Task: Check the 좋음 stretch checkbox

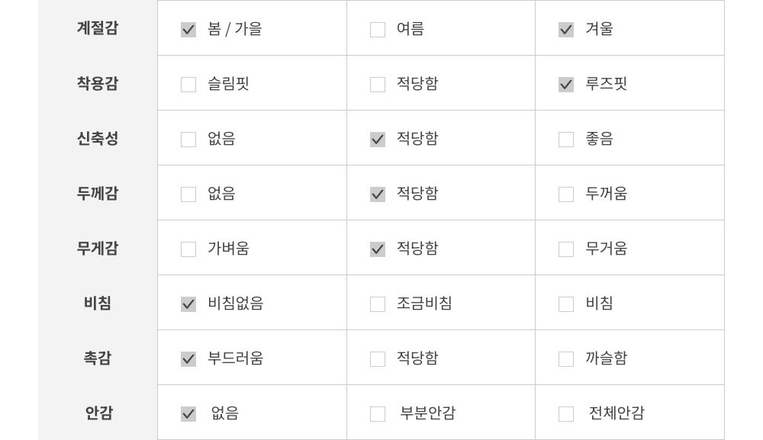Action: point(566,140)
